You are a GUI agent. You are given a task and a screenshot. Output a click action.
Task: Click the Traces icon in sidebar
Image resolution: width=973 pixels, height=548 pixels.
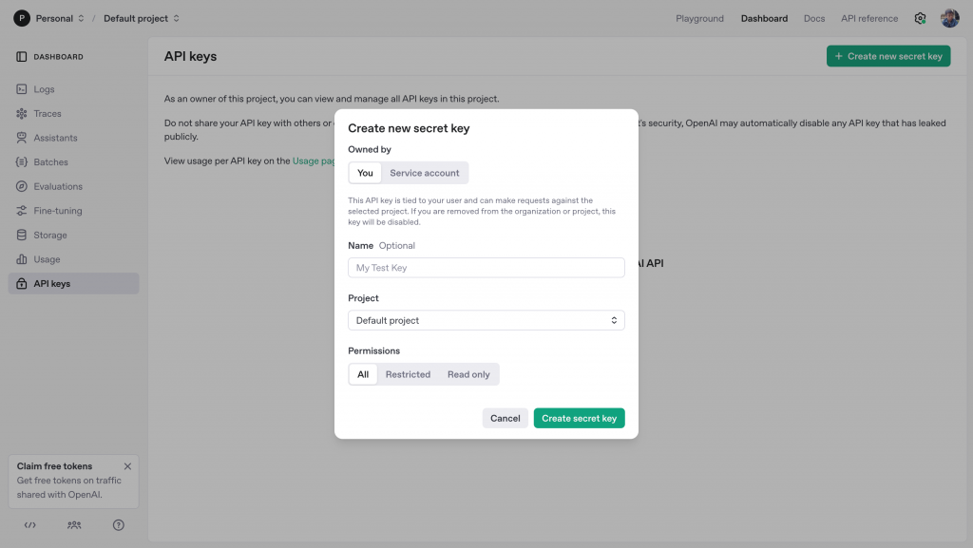[x=21, y=114]
